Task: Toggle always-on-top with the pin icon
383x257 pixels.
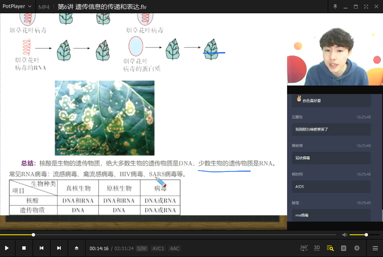Action: pos(335,7)
